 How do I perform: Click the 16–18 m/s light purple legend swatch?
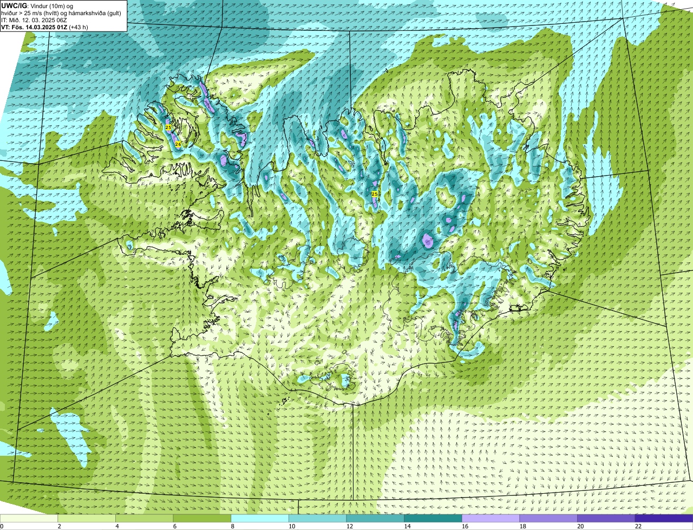coord(491,518)
